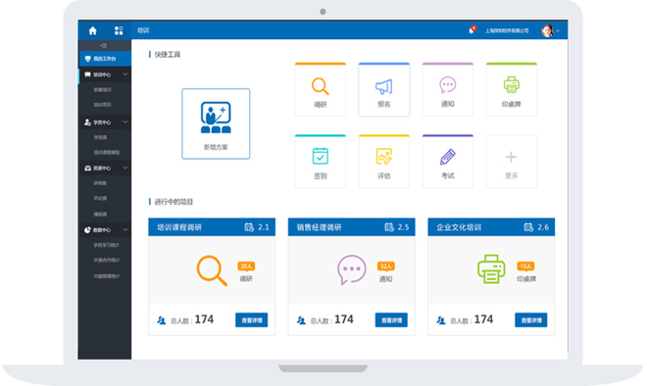Open the apps grid icon in the top bar

(x=119, y=30)
